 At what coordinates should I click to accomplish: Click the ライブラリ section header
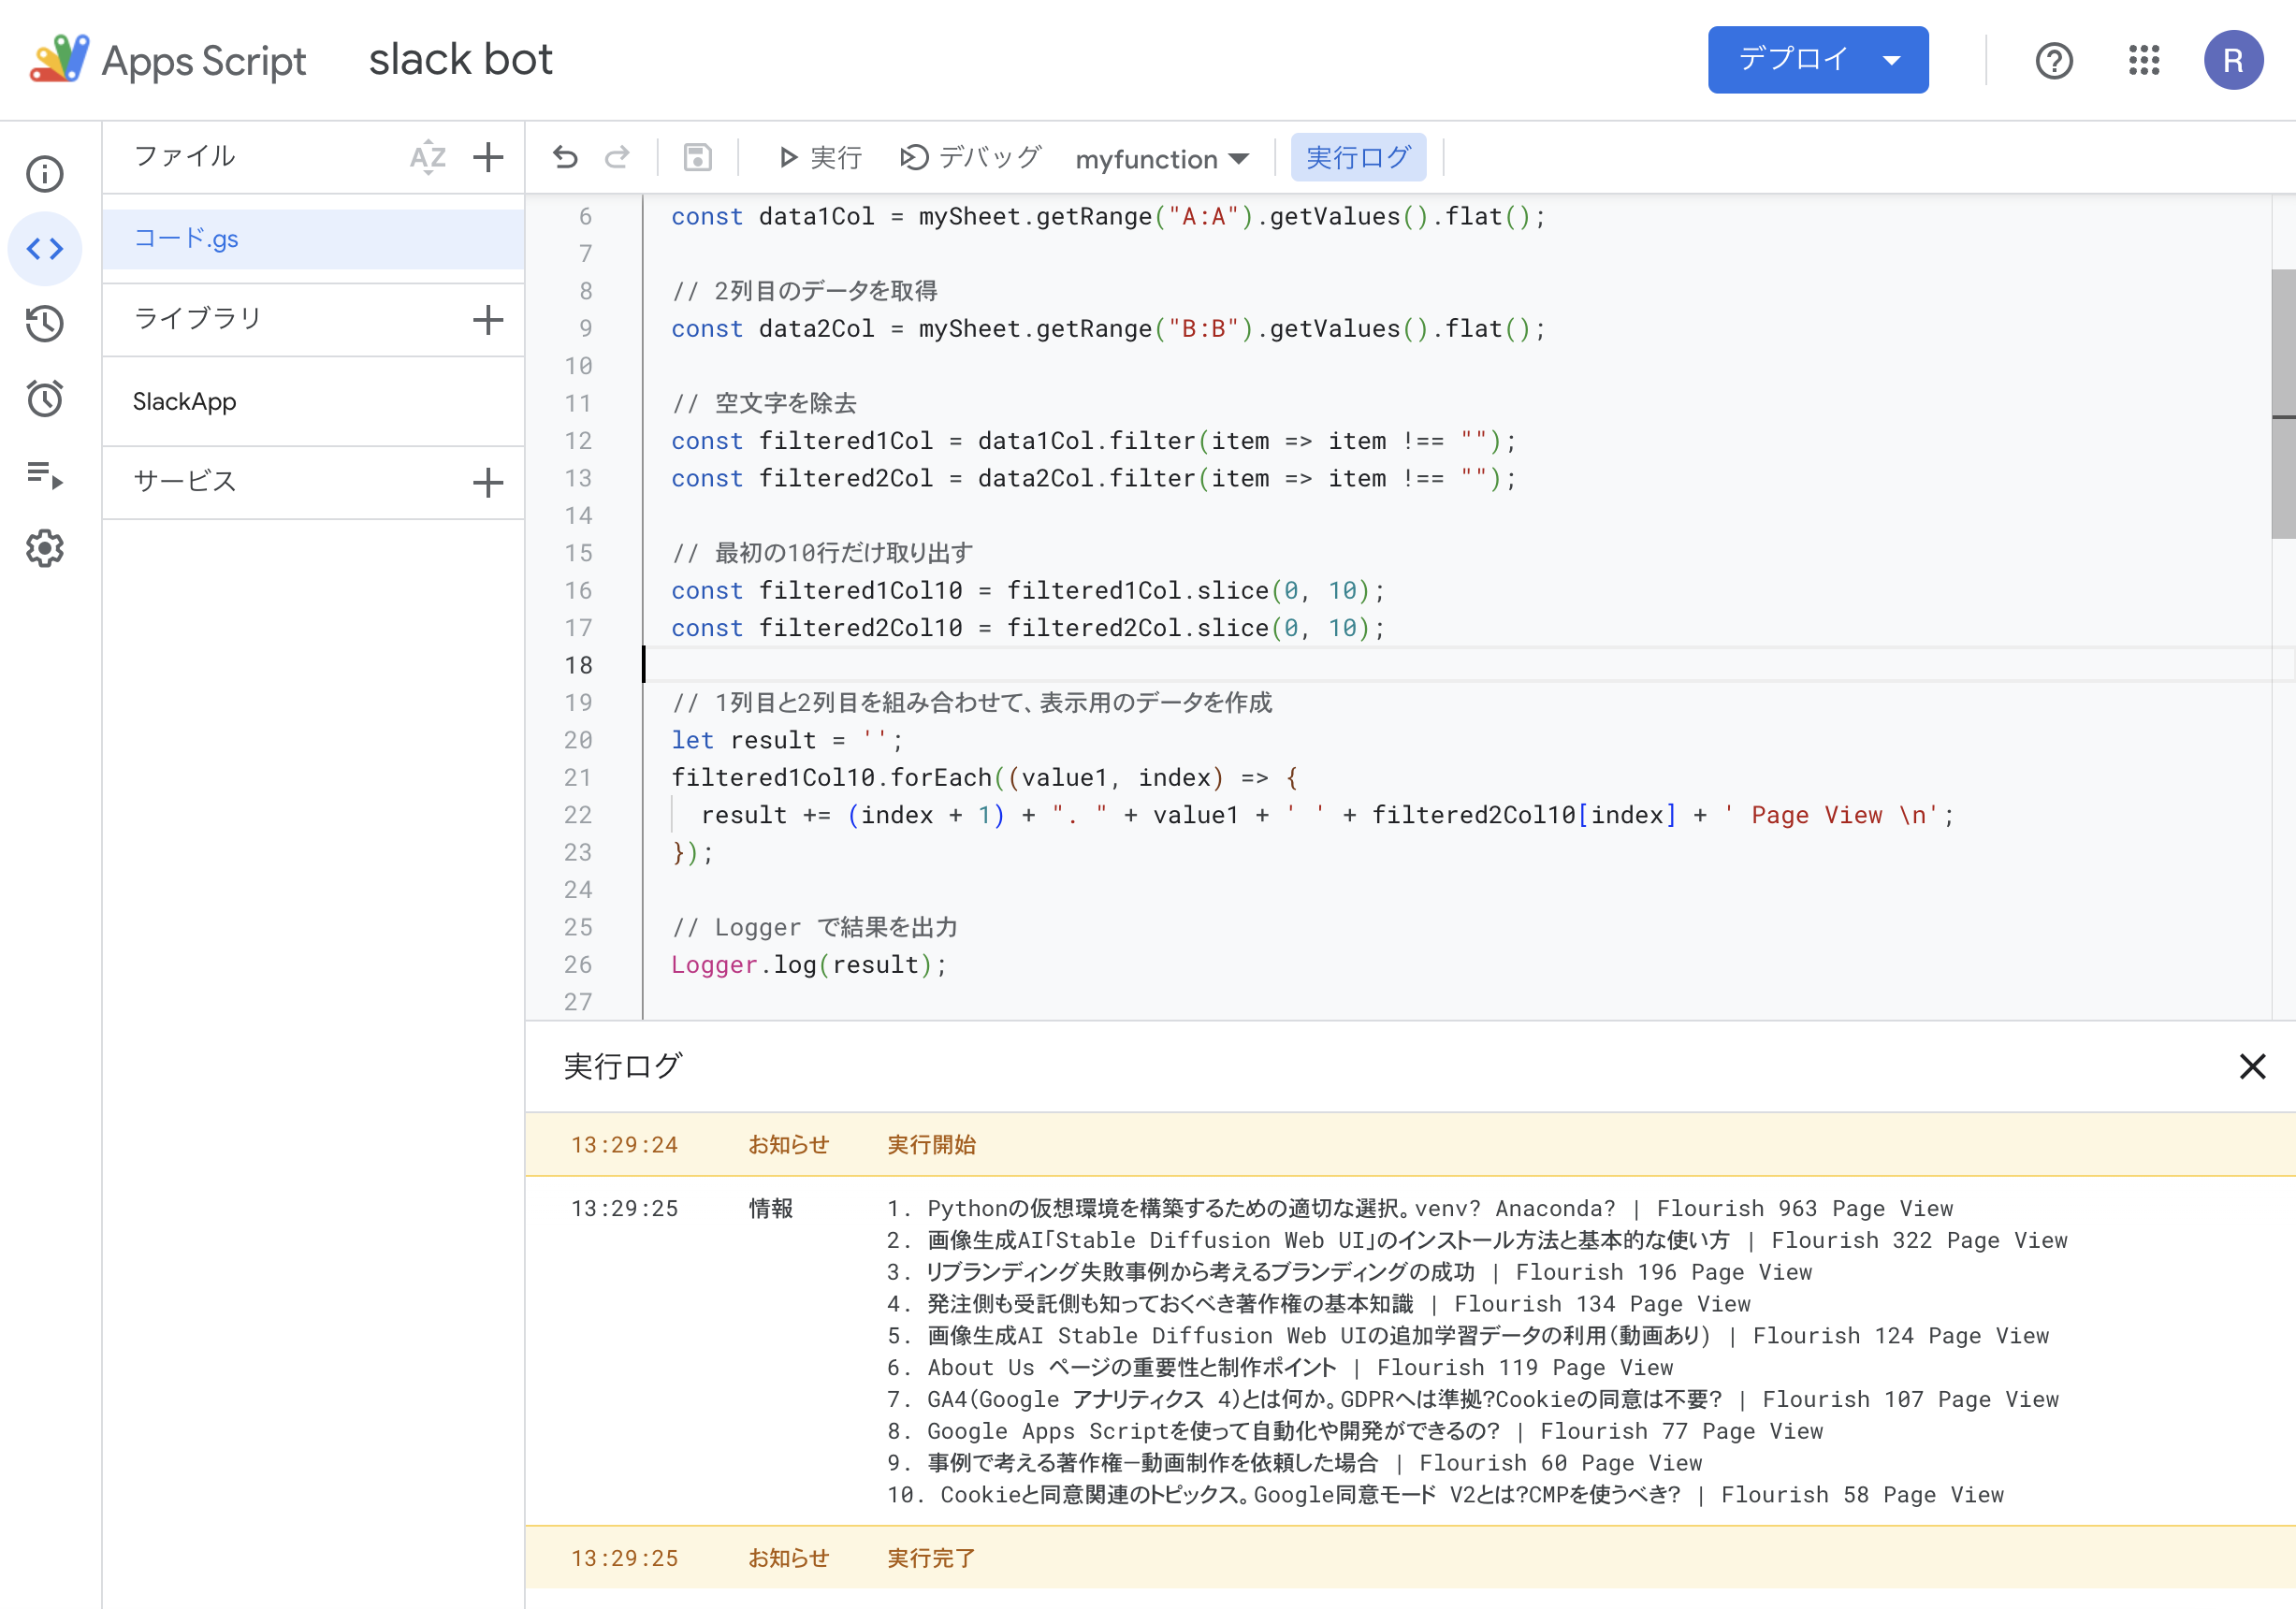click(x=197, y=318)
